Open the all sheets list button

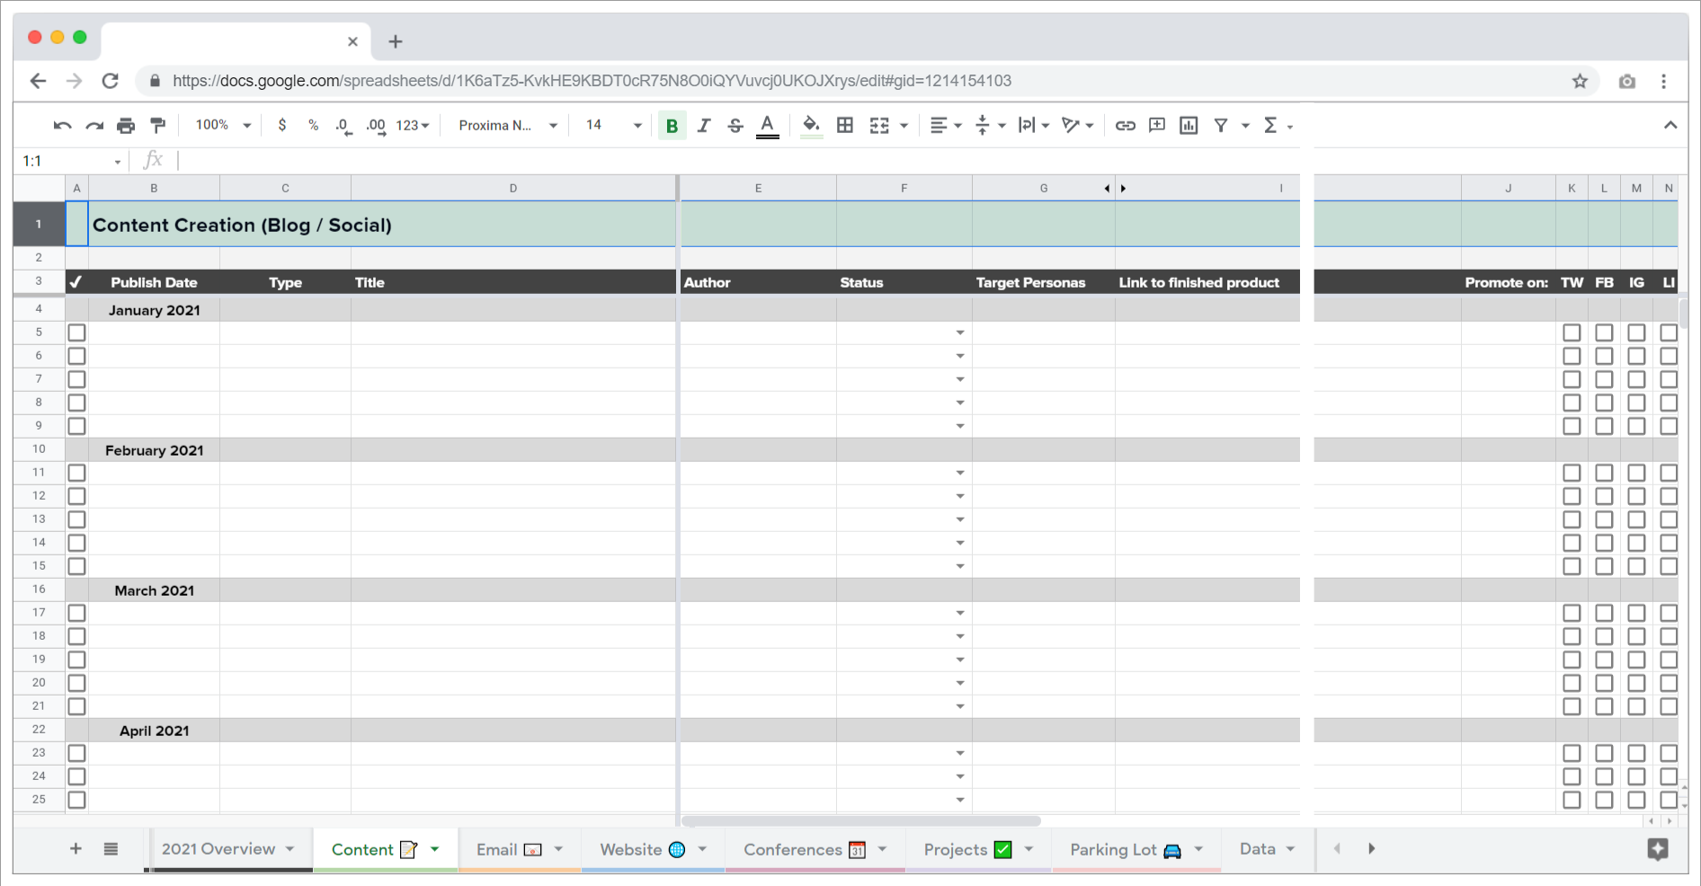coord(111,849)
